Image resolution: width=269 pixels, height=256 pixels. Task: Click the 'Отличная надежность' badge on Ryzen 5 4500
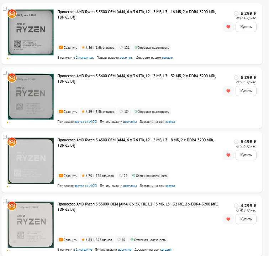click(150, 176)
